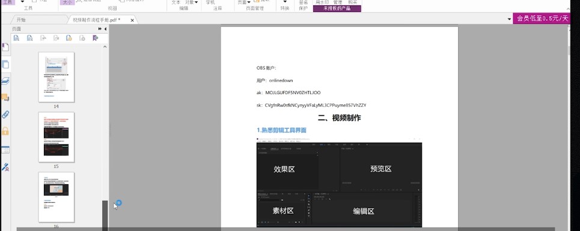Click thumbnail panel scroll-up arrow
This screenshot has height=231, width=580.
[x=105, y=47]
